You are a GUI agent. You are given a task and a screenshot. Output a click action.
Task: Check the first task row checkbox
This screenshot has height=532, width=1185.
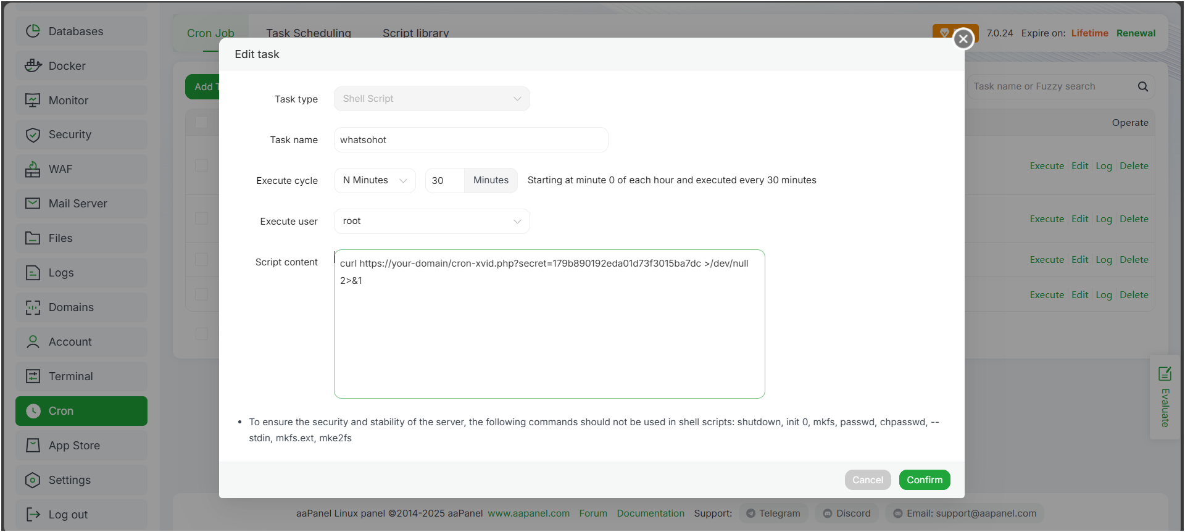202,165
